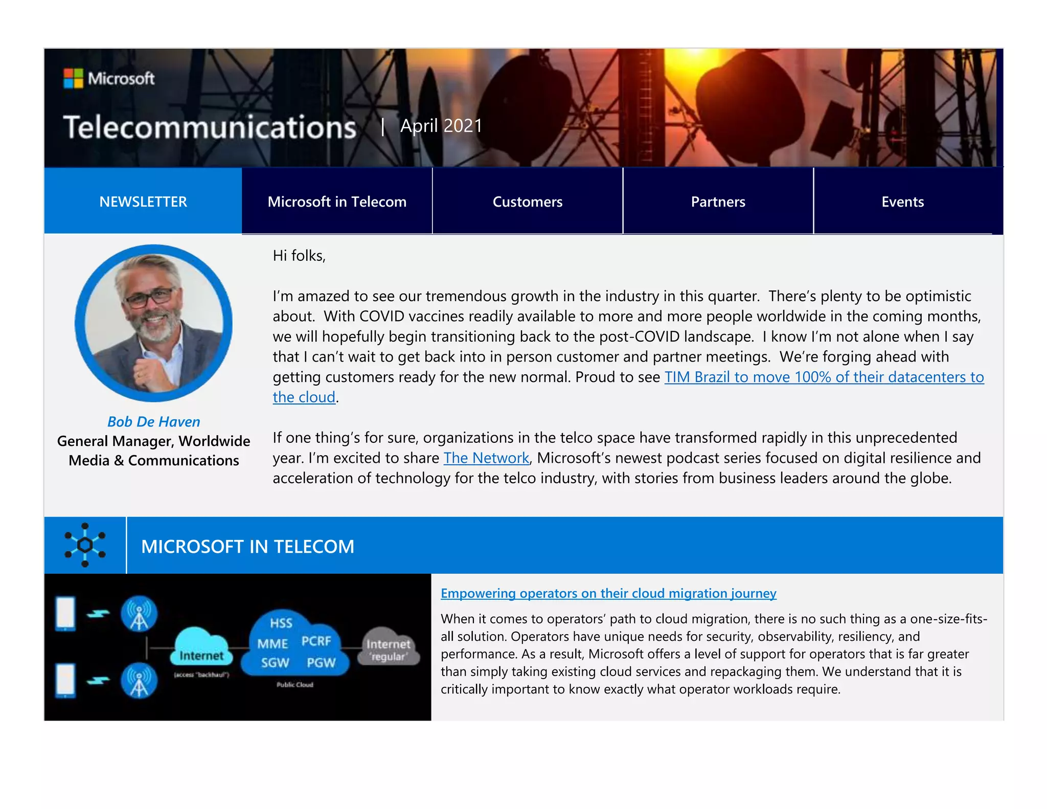
Task: Follow 'The Network' podcast link
Action: pos(486,458)
